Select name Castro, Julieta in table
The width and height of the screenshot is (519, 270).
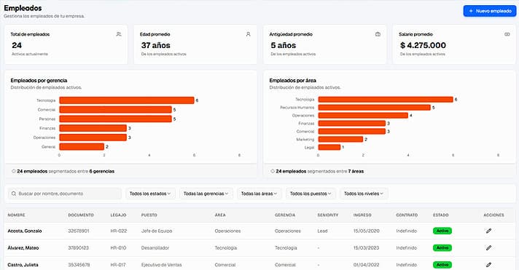coord(23,265)
